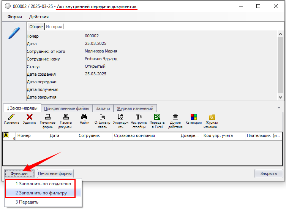Click the Отфильтровать filter icon
This screenshot has height=210, width=286.
point(103,117)
